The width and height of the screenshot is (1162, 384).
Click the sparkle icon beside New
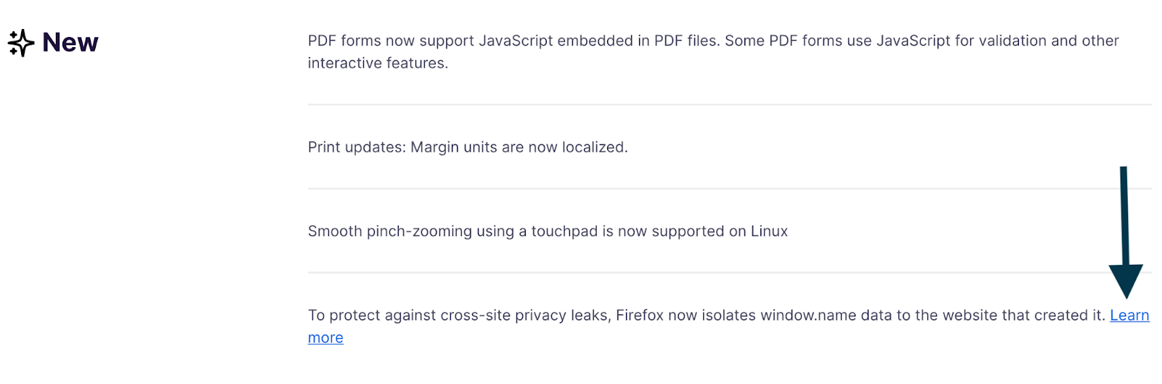[21, 43]
